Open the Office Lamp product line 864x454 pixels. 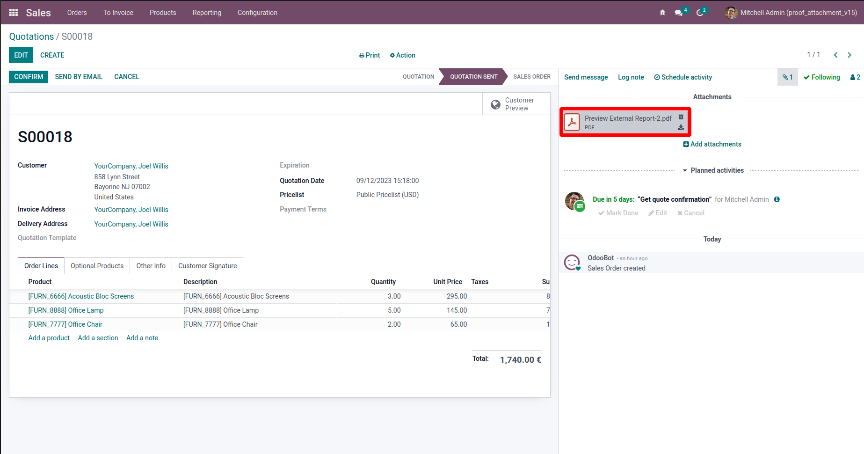[x=66, y=310]
